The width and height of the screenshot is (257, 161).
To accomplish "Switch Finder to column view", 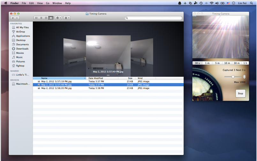I will point(46,18).
